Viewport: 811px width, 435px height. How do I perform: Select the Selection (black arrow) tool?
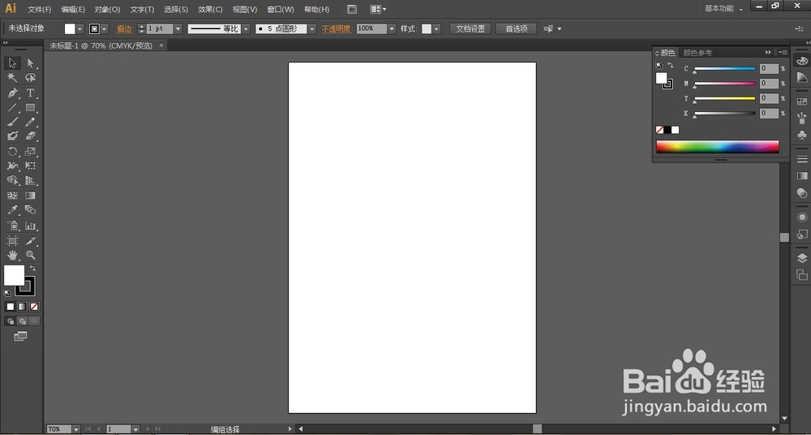point(12,63)
